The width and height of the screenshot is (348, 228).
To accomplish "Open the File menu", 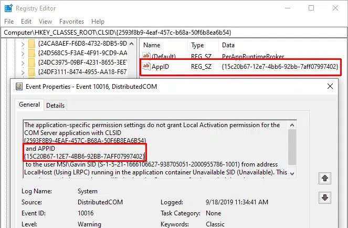I will (x=9, y=22).
